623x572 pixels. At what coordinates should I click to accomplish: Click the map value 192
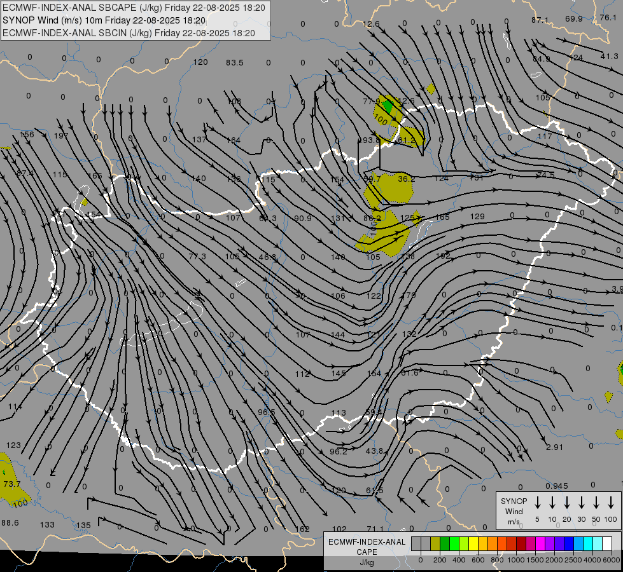pyautogui.click(x=443, y=255)
